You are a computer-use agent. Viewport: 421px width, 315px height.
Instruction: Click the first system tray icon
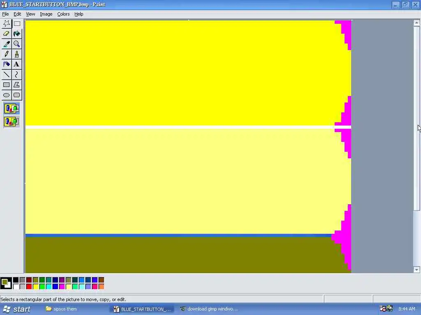383,308
